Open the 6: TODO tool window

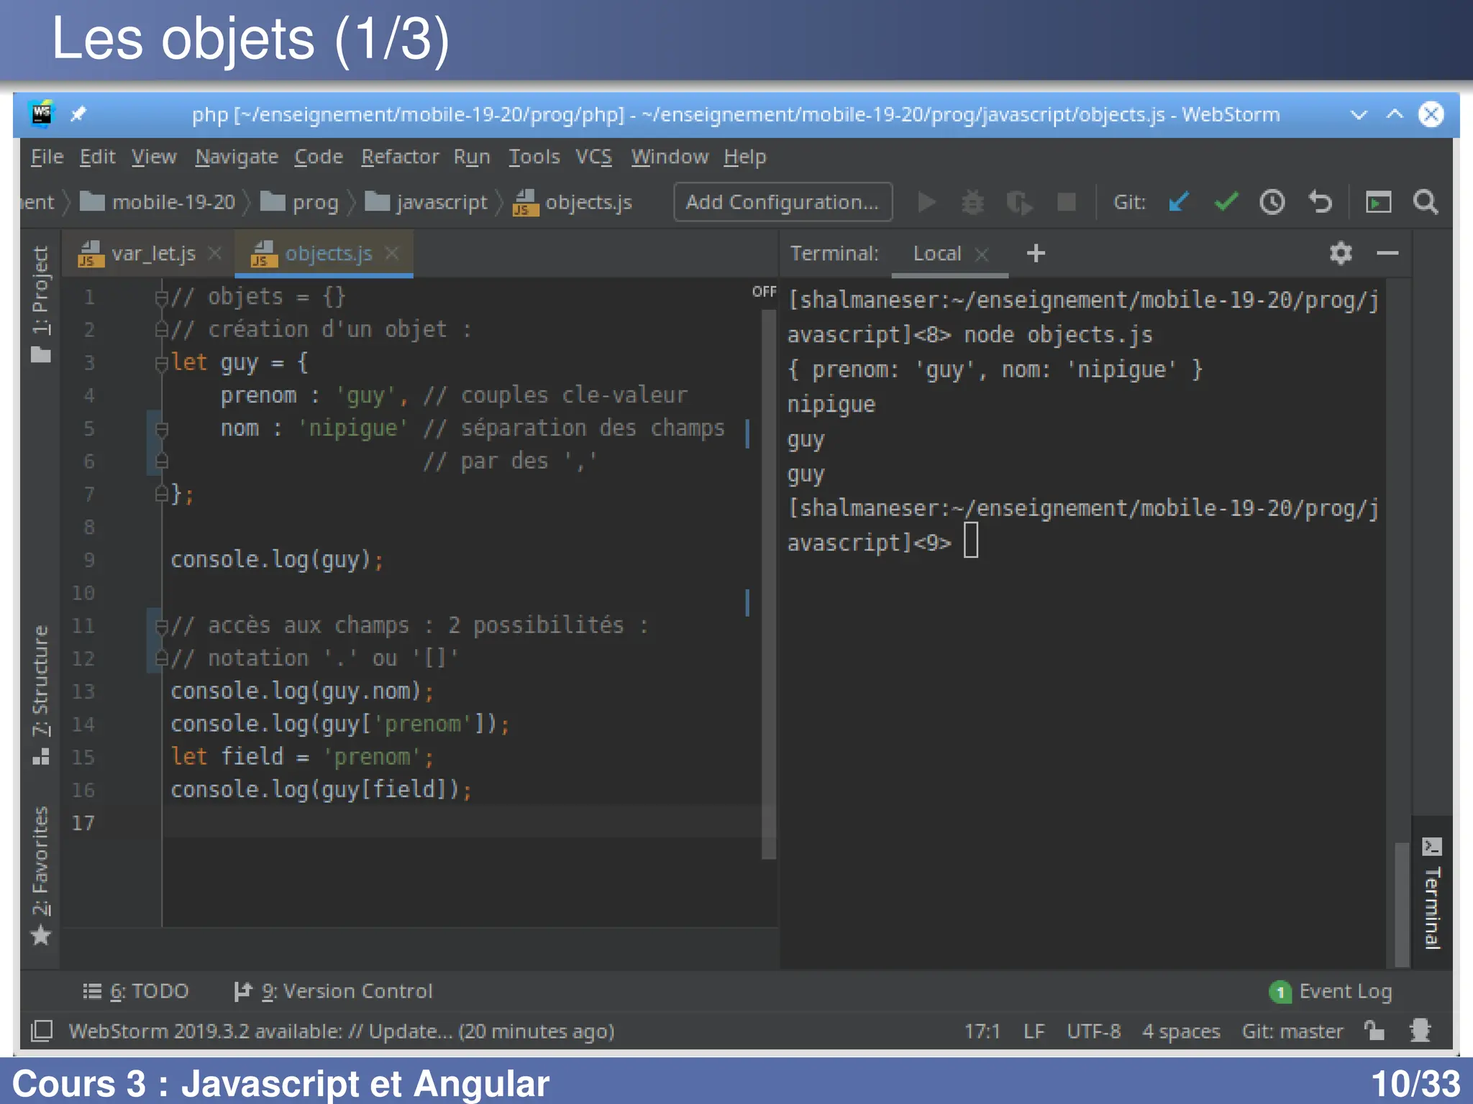(x=136, y=991)
